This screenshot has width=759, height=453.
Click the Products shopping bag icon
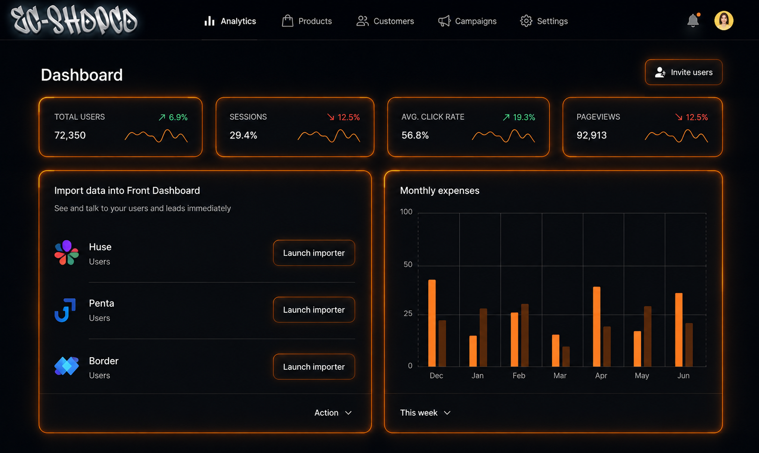point(287,21)
